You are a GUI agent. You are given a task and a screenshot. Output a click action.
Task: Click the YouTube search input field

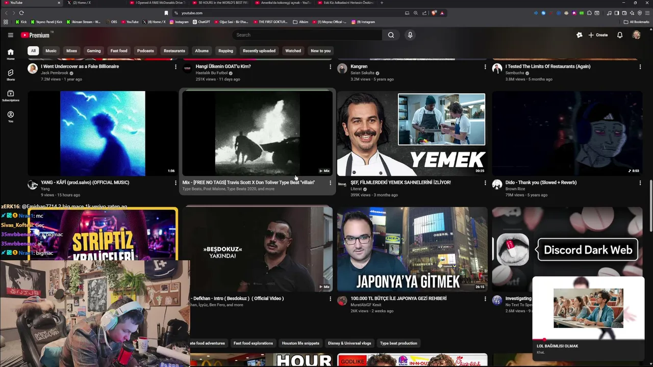click(308, 35)
